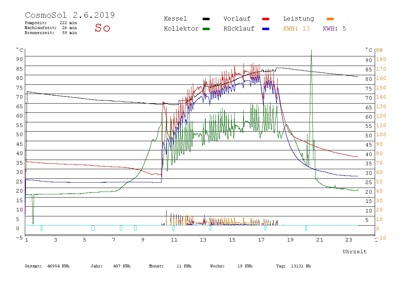Select the "Uhrzeit" x-axis label

[x=355, y=251]
